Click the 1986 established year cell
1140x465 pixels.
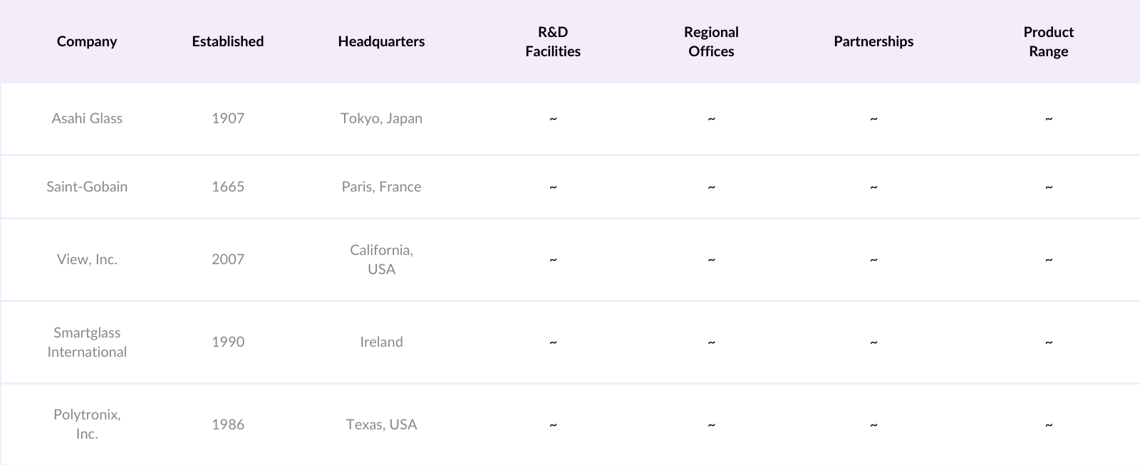click(x=228, y=424)
